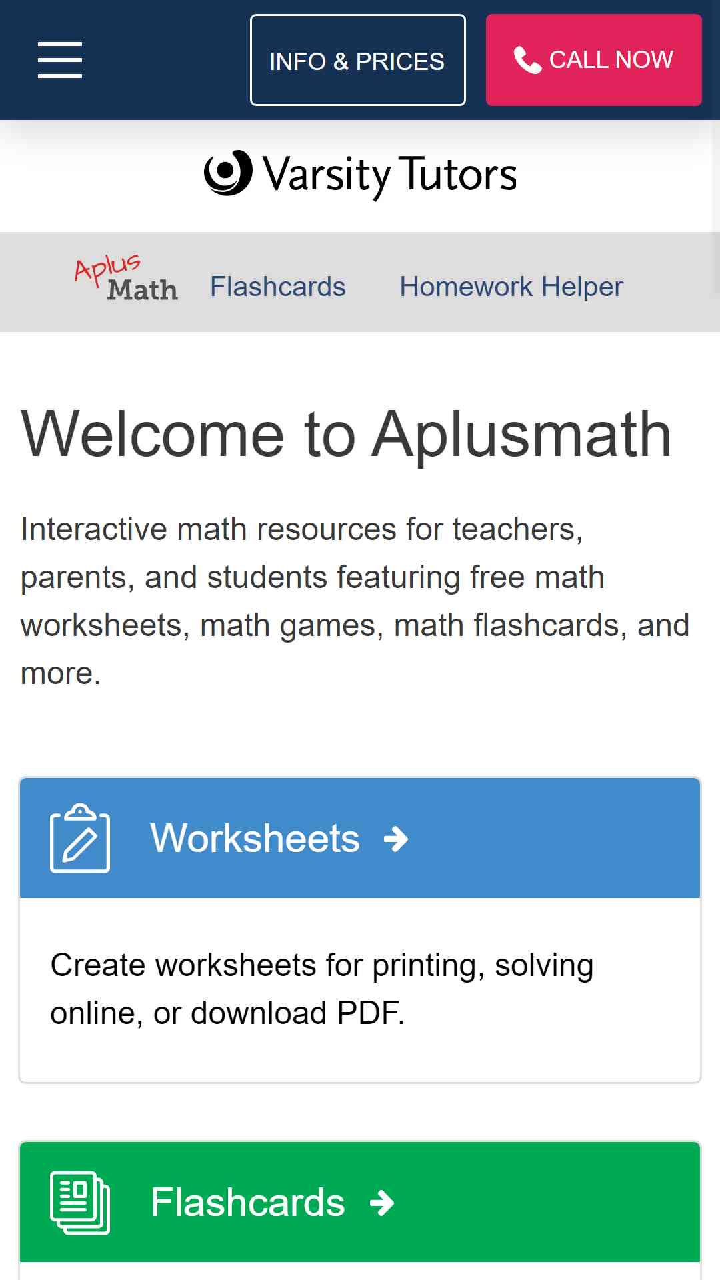Open the hamburger navigation menu
720x1280 pixels.
point(60,60)
